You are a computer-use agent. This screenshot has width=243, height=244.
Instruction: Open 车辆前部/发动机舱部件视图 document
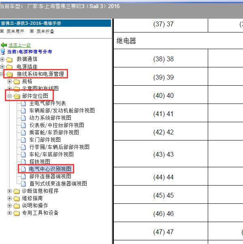(x=62, y=111)
